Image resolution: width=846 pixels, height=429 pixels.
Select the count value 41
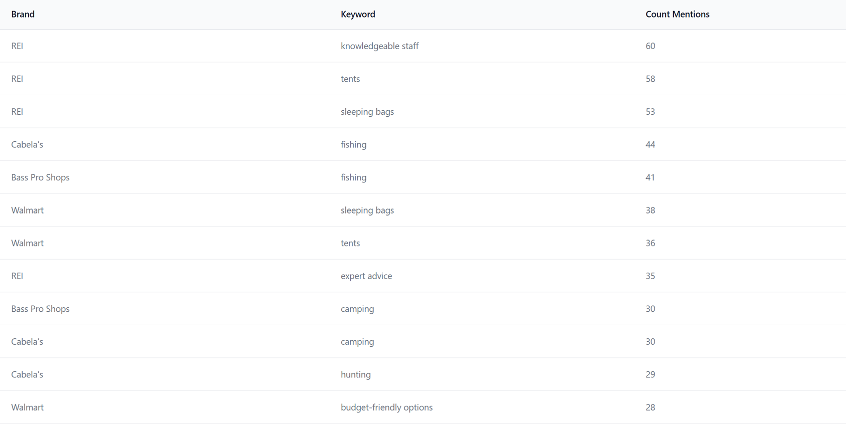point(650,177)
